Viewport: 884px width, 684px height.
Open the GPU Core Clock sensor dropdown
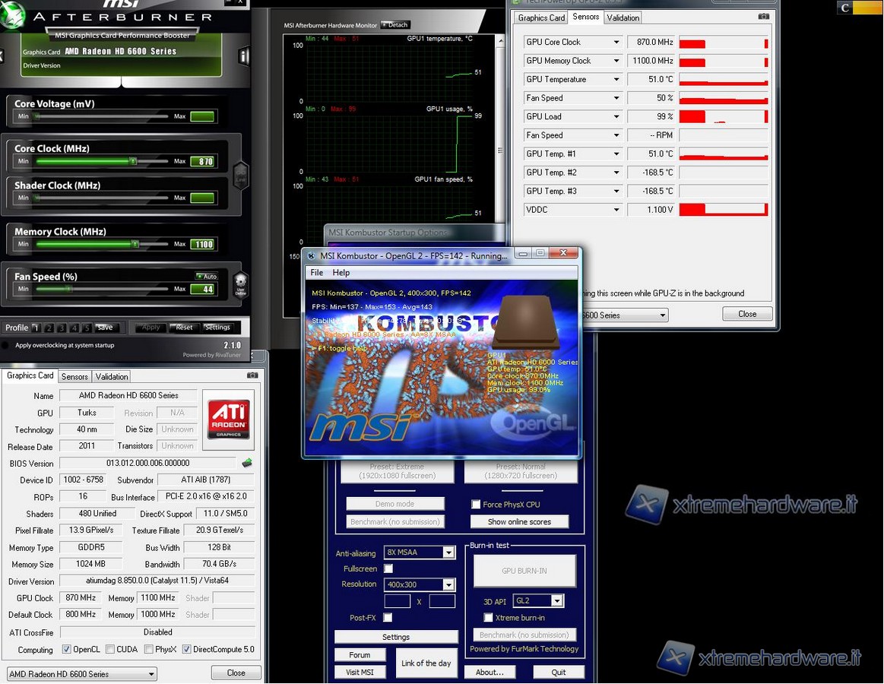click(x=616, y=43)
